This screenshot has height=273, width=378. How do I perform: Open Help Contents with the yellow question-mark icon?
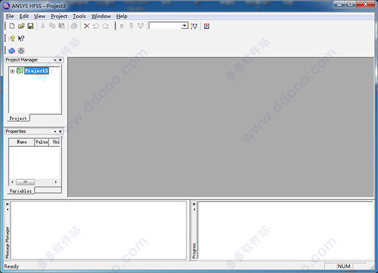[11, 38]
